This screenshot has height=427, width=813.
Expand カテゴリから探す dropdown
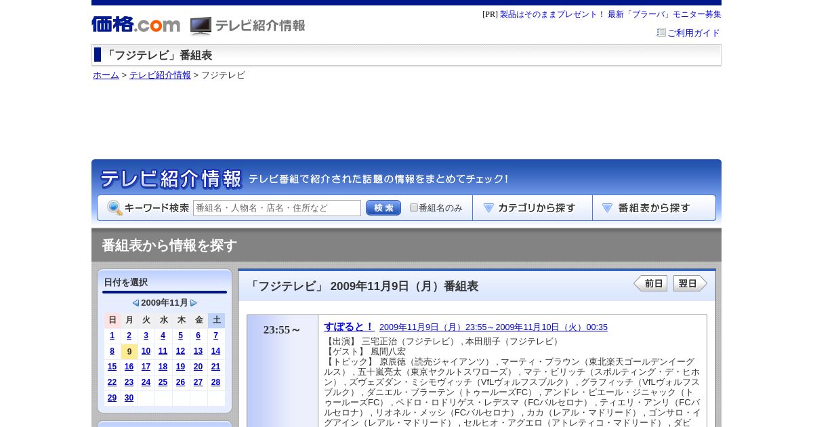pos(533,208)
